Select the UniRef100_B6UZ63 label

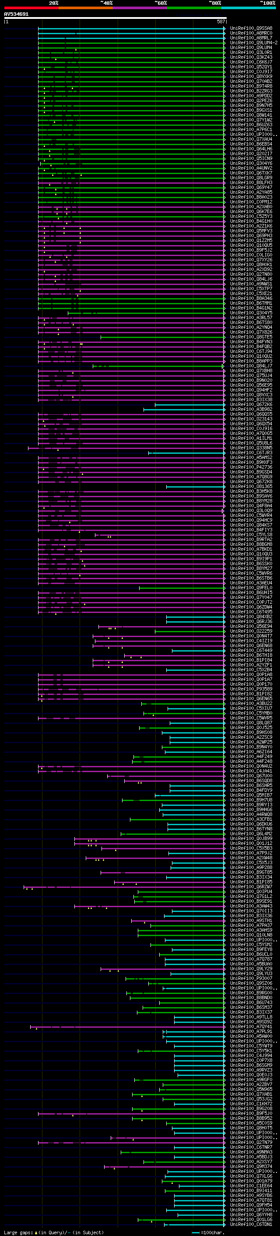click(251, 125)
